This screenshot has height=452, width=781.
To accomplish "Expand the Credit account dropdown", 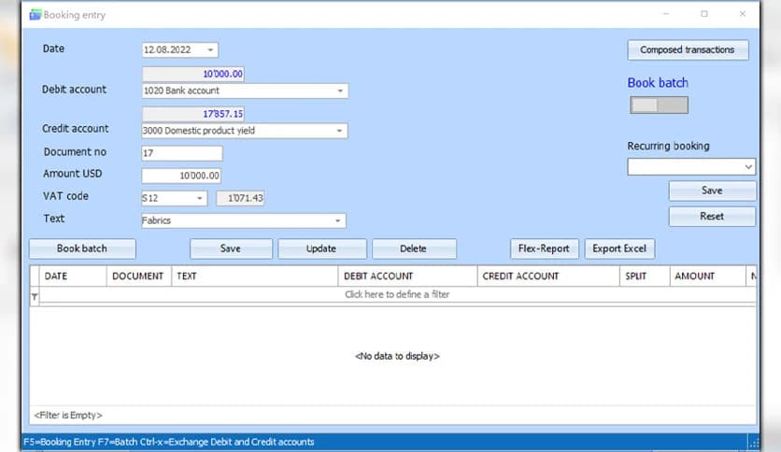I will pyautogui.click(x=339, y=131).
